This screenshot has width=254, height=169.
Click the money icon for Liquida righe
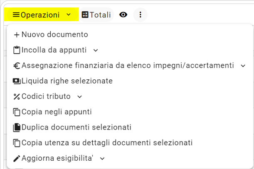point(17,81)
